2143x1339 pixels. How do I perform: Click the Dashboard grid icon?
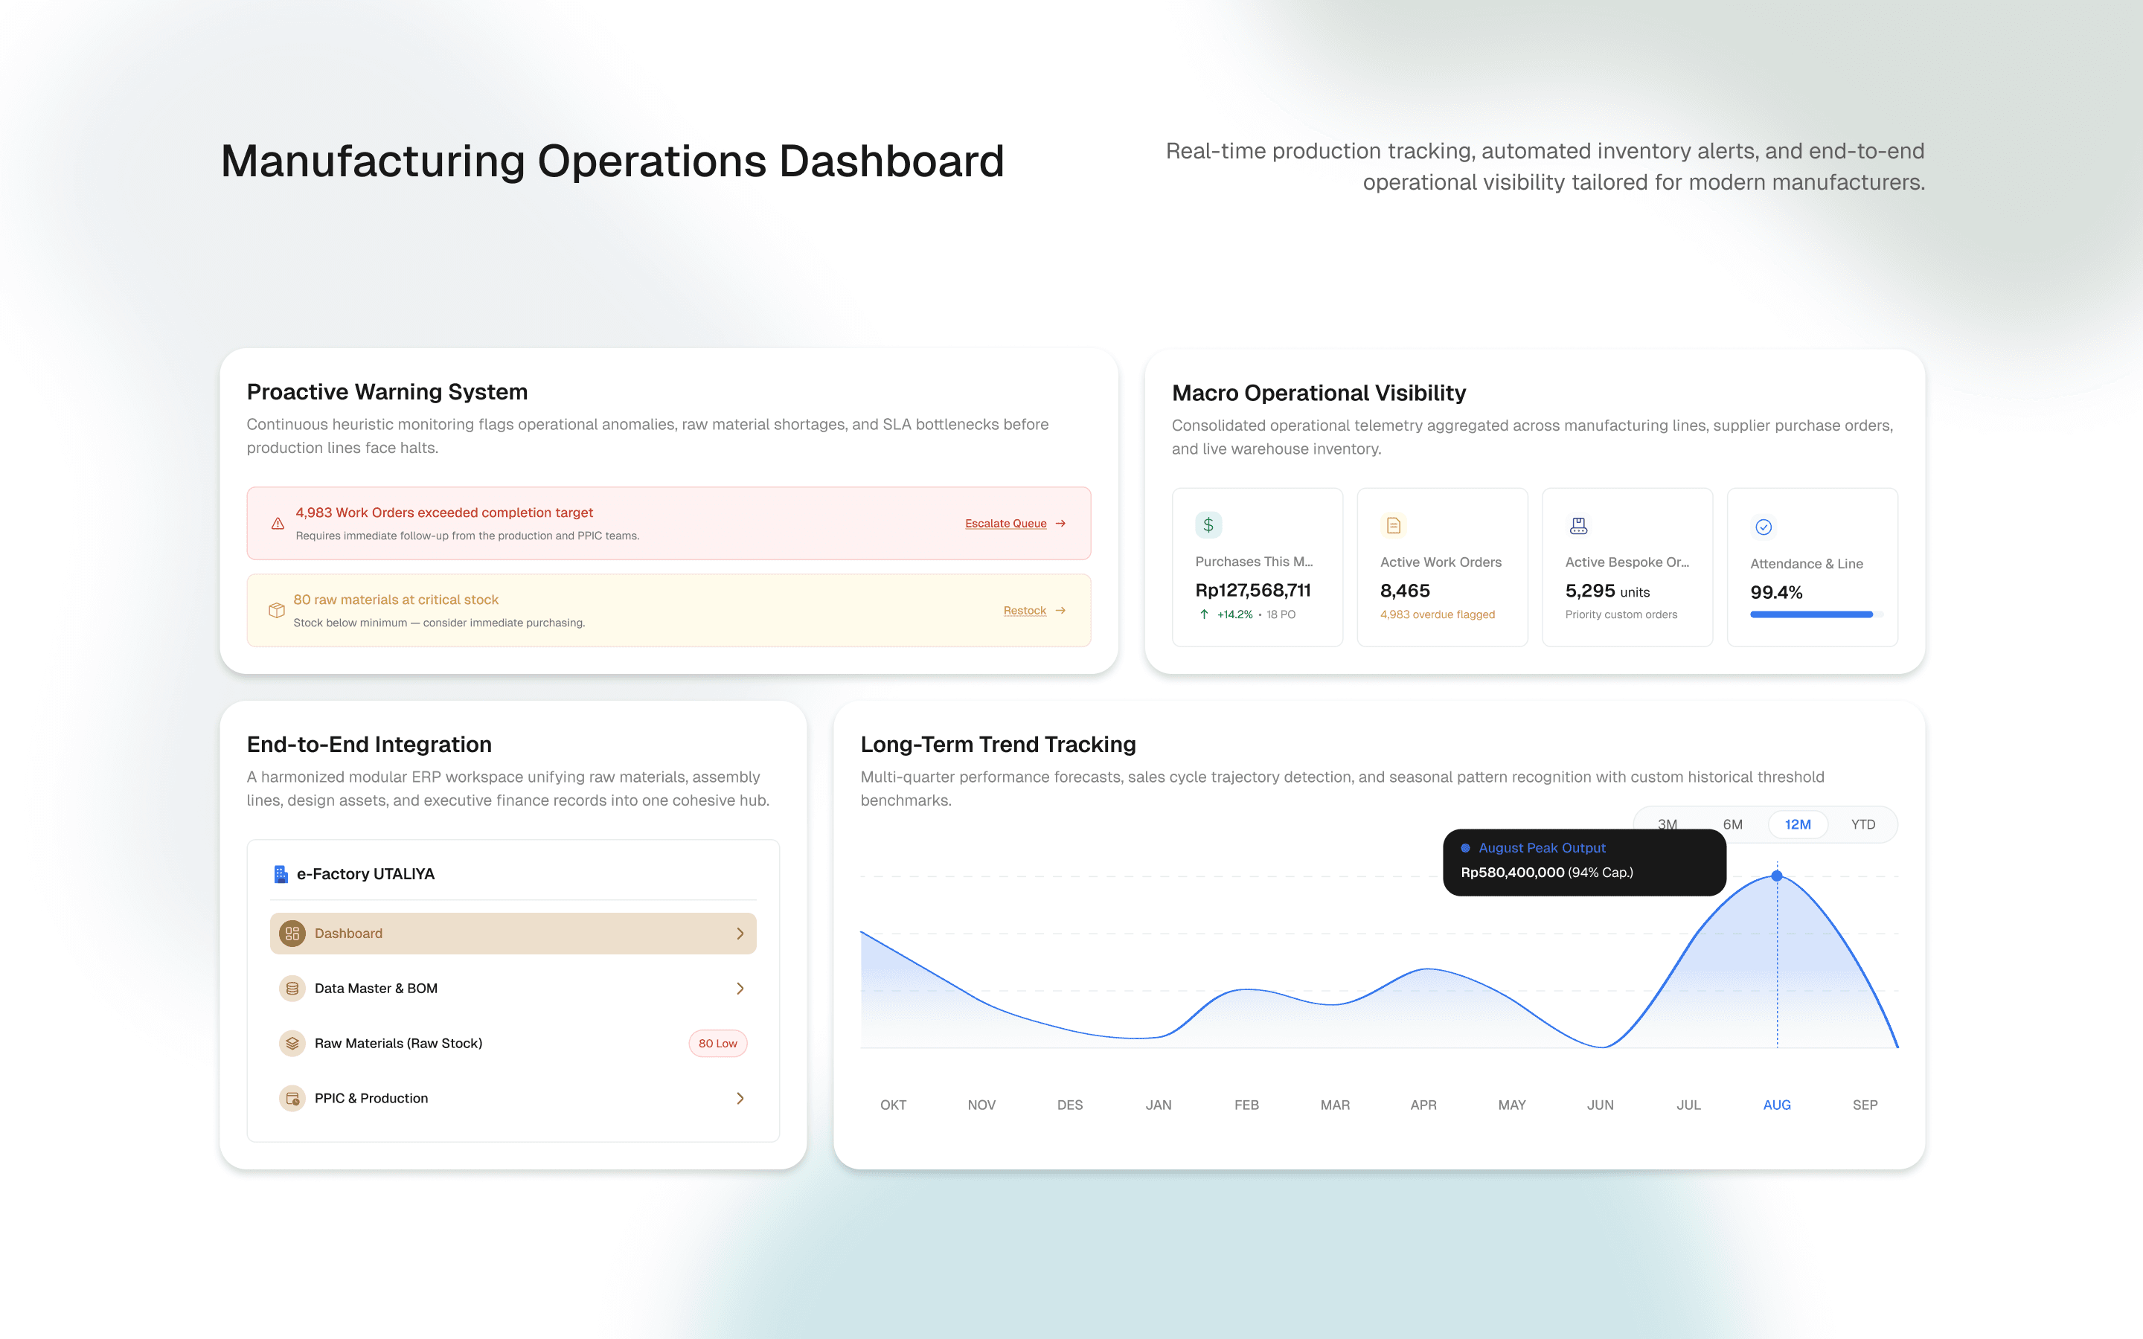click(x=292, y=934)
